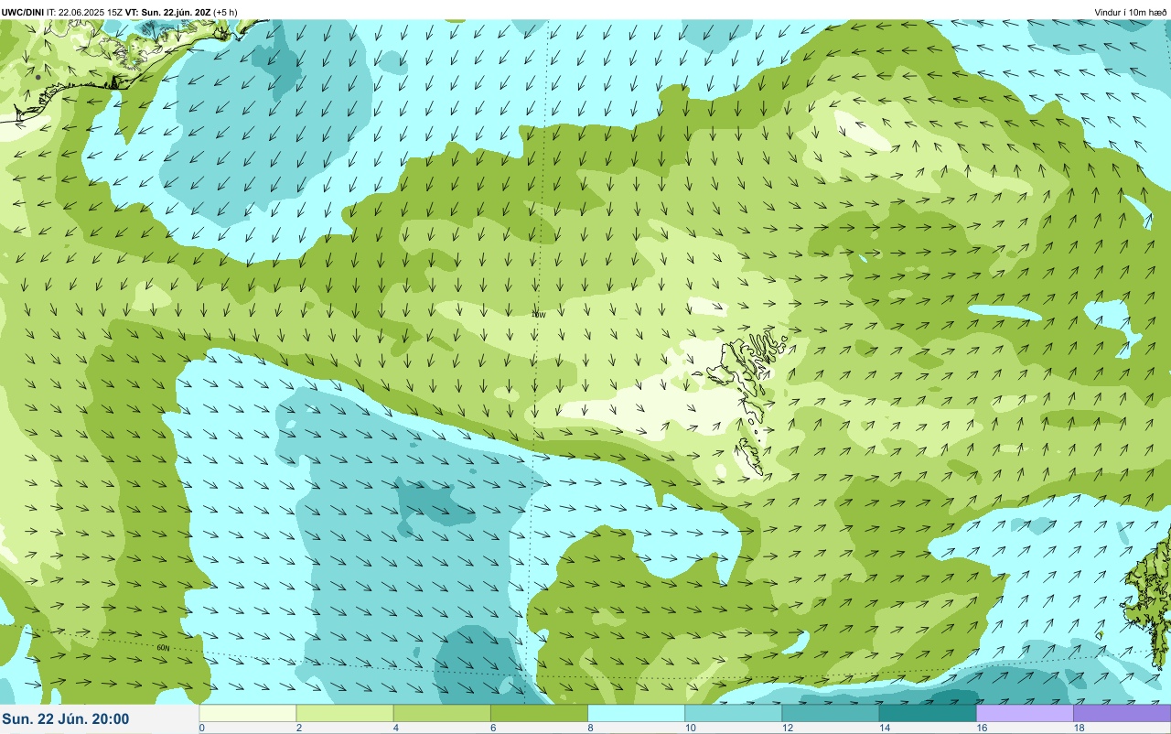The height and width of the screenshot is (734, 1171).
Task: Click the light cyan 8–10 legend swatch
Action: point(636,713)
